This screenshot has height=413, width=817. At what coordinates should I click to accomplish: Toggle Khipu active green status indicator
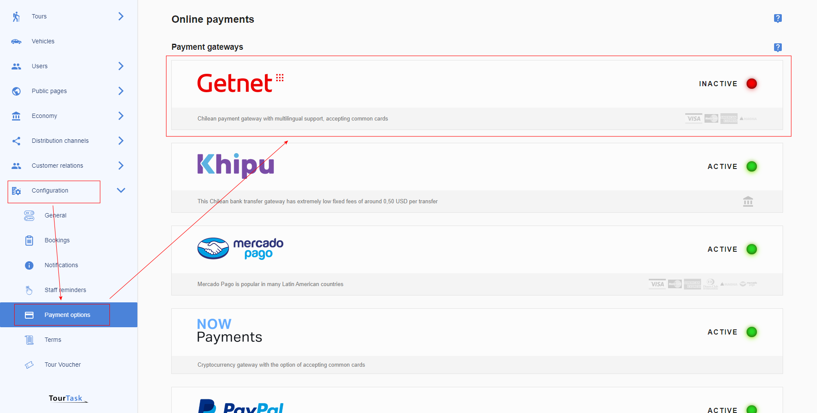(x=751, y=166)
